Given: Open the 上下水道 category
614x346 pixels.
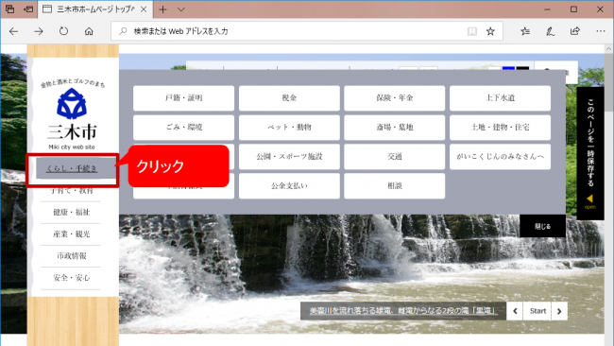Looking at the screenshot, I should [x=500, y=98].
